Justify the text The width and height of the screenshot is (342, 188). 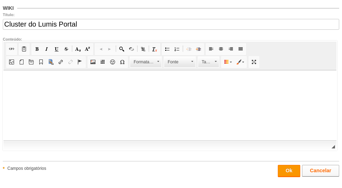point(241,49)
